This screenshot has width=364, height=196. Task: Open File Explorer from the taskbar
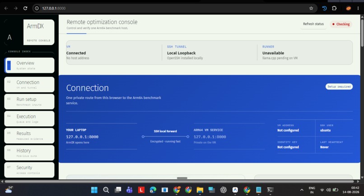tap(200, 190)
